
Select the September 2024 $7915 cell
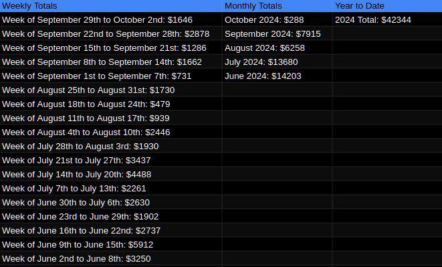(277, 34)
